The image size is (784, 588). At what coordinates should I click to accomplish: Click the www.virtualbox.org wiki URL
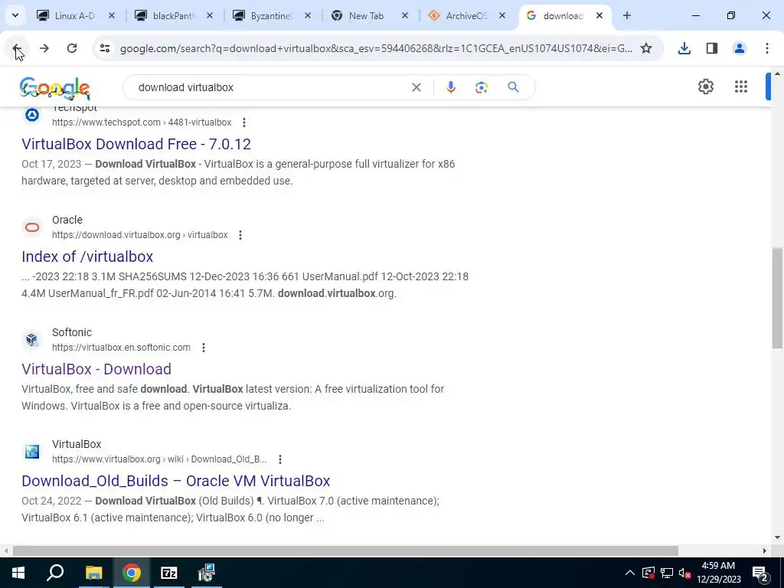[x=159, y=459]
